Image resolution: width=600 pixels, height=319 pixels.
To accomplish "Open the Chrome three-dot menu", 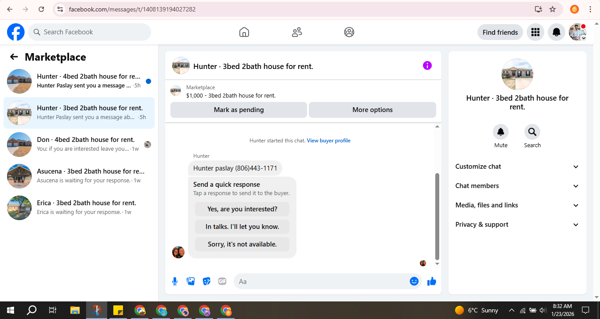I will [590, 9].
